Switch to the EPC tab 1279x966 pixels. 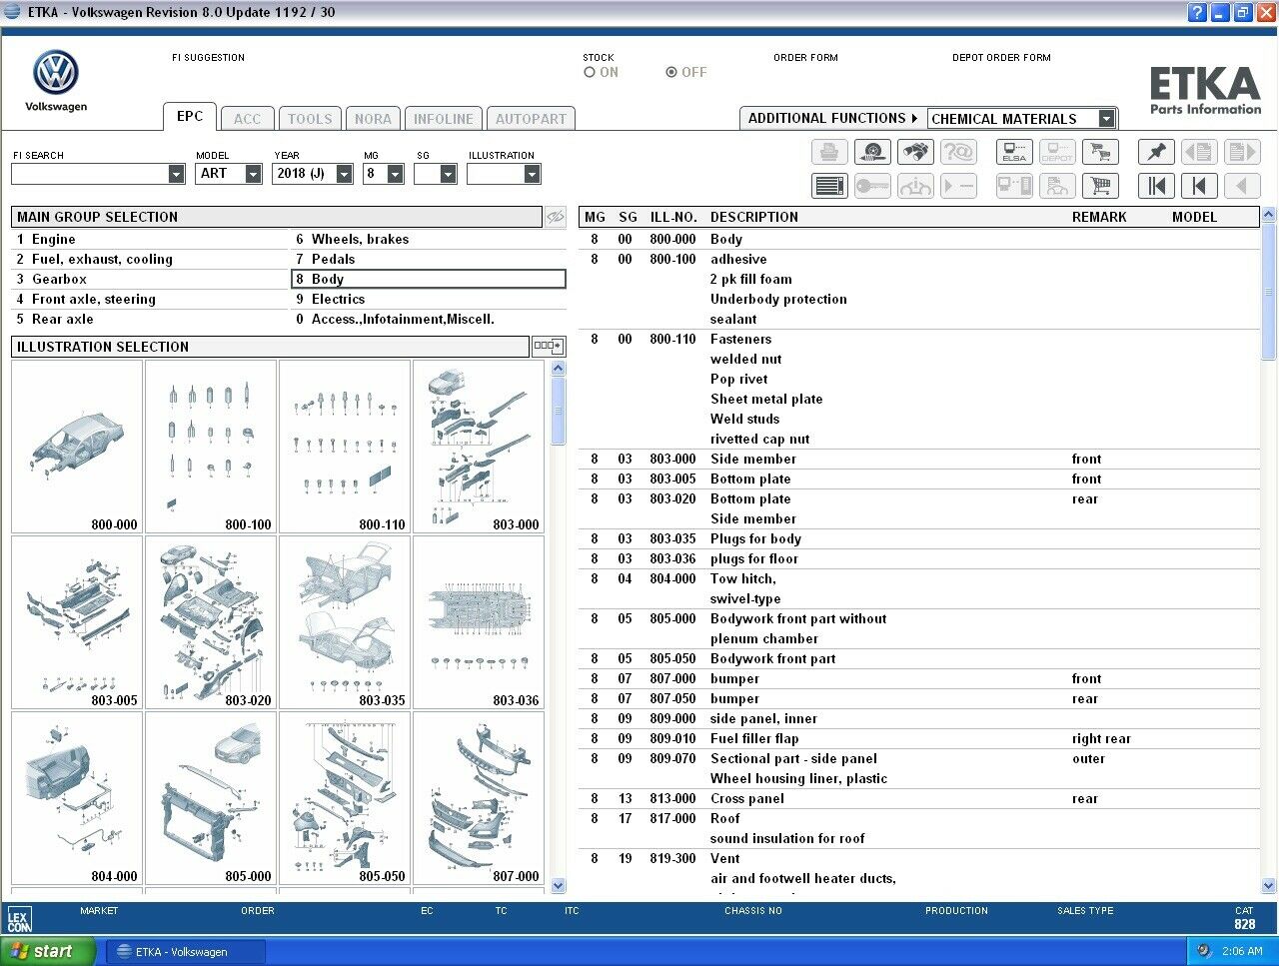[190, 117]
